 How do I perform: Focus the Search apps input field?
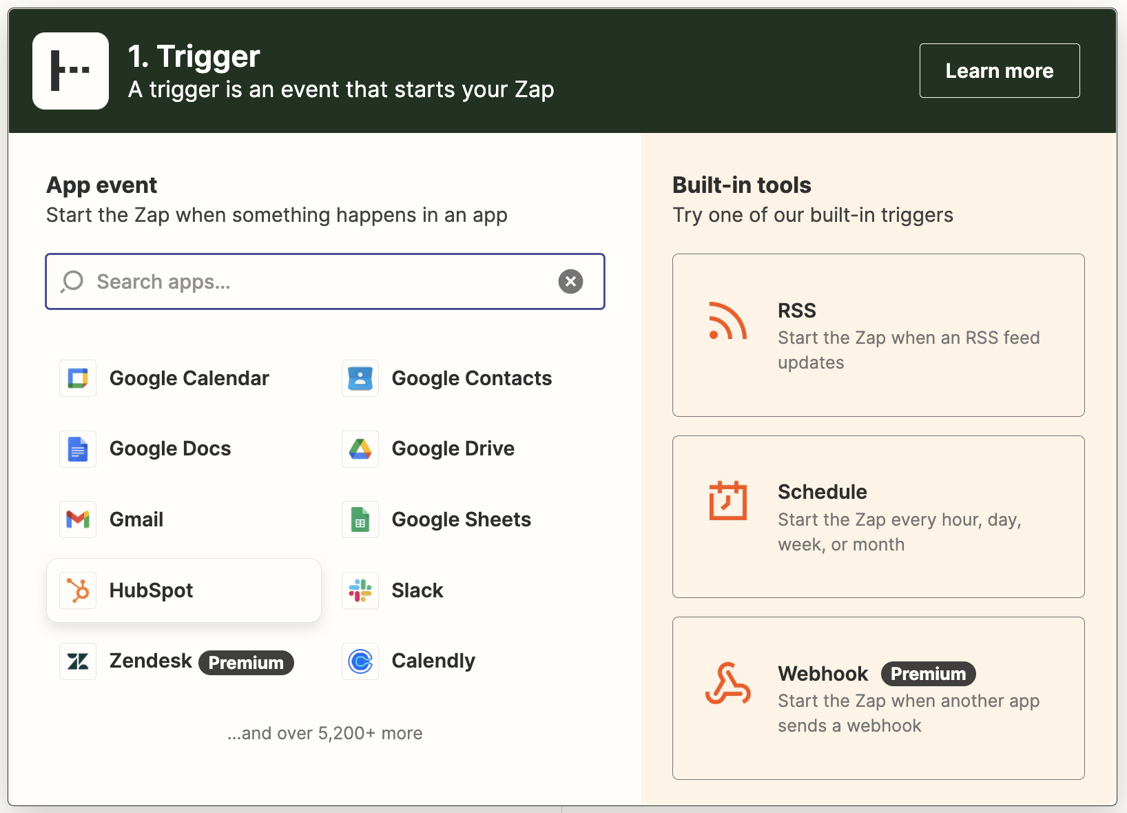pyautogui.click(x=325, y=282)
